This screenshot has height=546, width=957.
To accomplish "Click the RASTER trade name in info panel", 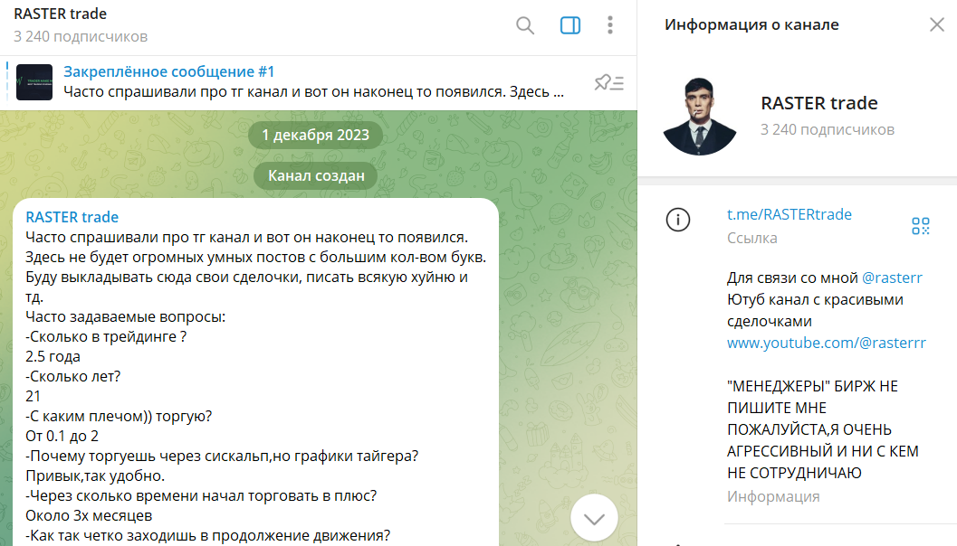I will click(819, 103).
